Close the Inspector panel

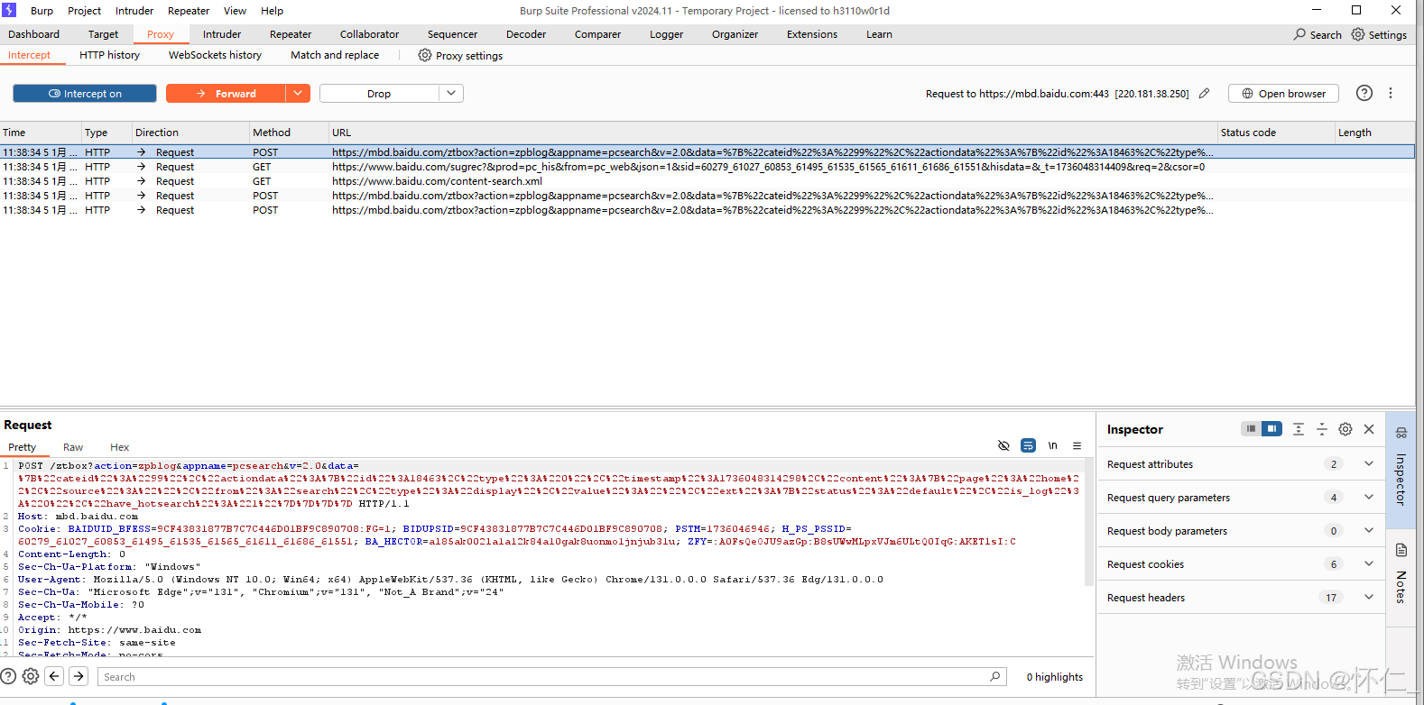[x=1369, y=429]
